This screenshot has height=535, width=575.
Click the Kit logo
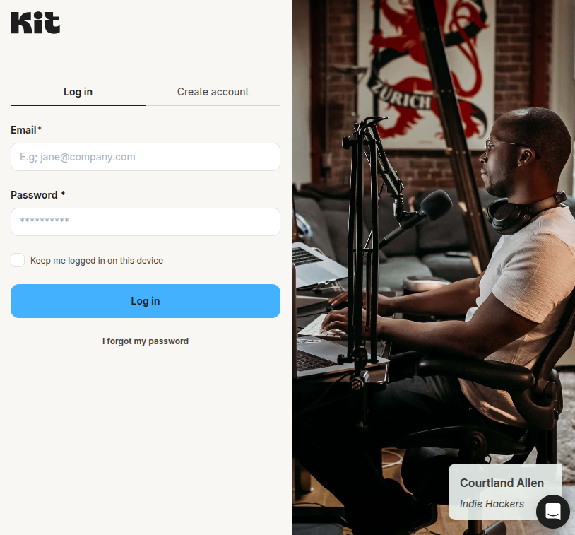[35, 23]
